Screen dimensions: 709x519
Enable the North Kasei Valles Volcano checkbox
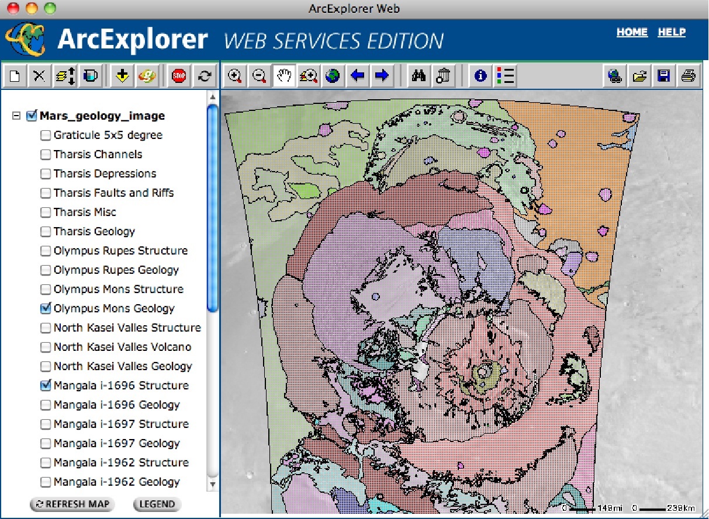(45, 347)
